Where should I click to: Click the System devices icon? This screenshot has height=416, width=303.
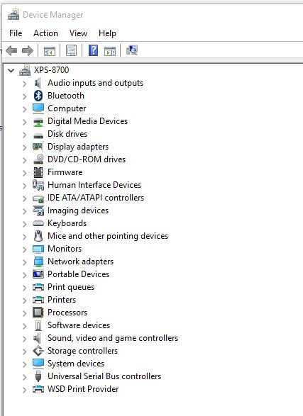pyautogui.click(x=38, y=364)
